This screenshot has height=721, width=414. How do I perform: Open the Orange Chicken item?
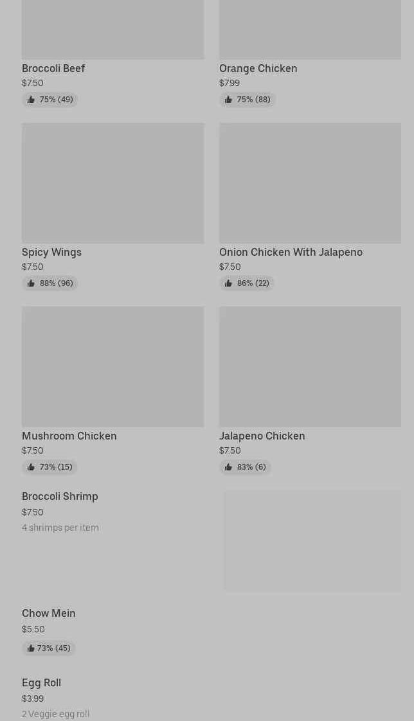coord(258,69)
